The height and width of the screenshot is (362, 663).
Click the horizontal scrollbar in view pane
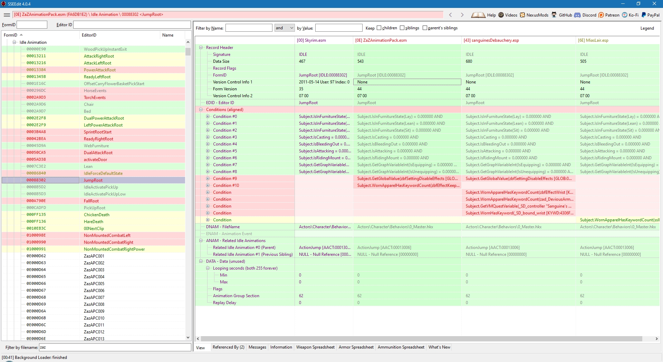click(x=421, y=339)
